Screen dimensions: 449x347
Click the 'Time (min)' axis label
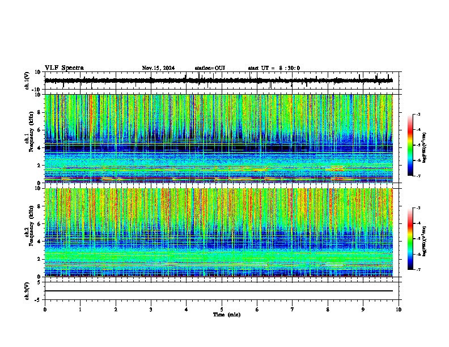pos(227,315)
